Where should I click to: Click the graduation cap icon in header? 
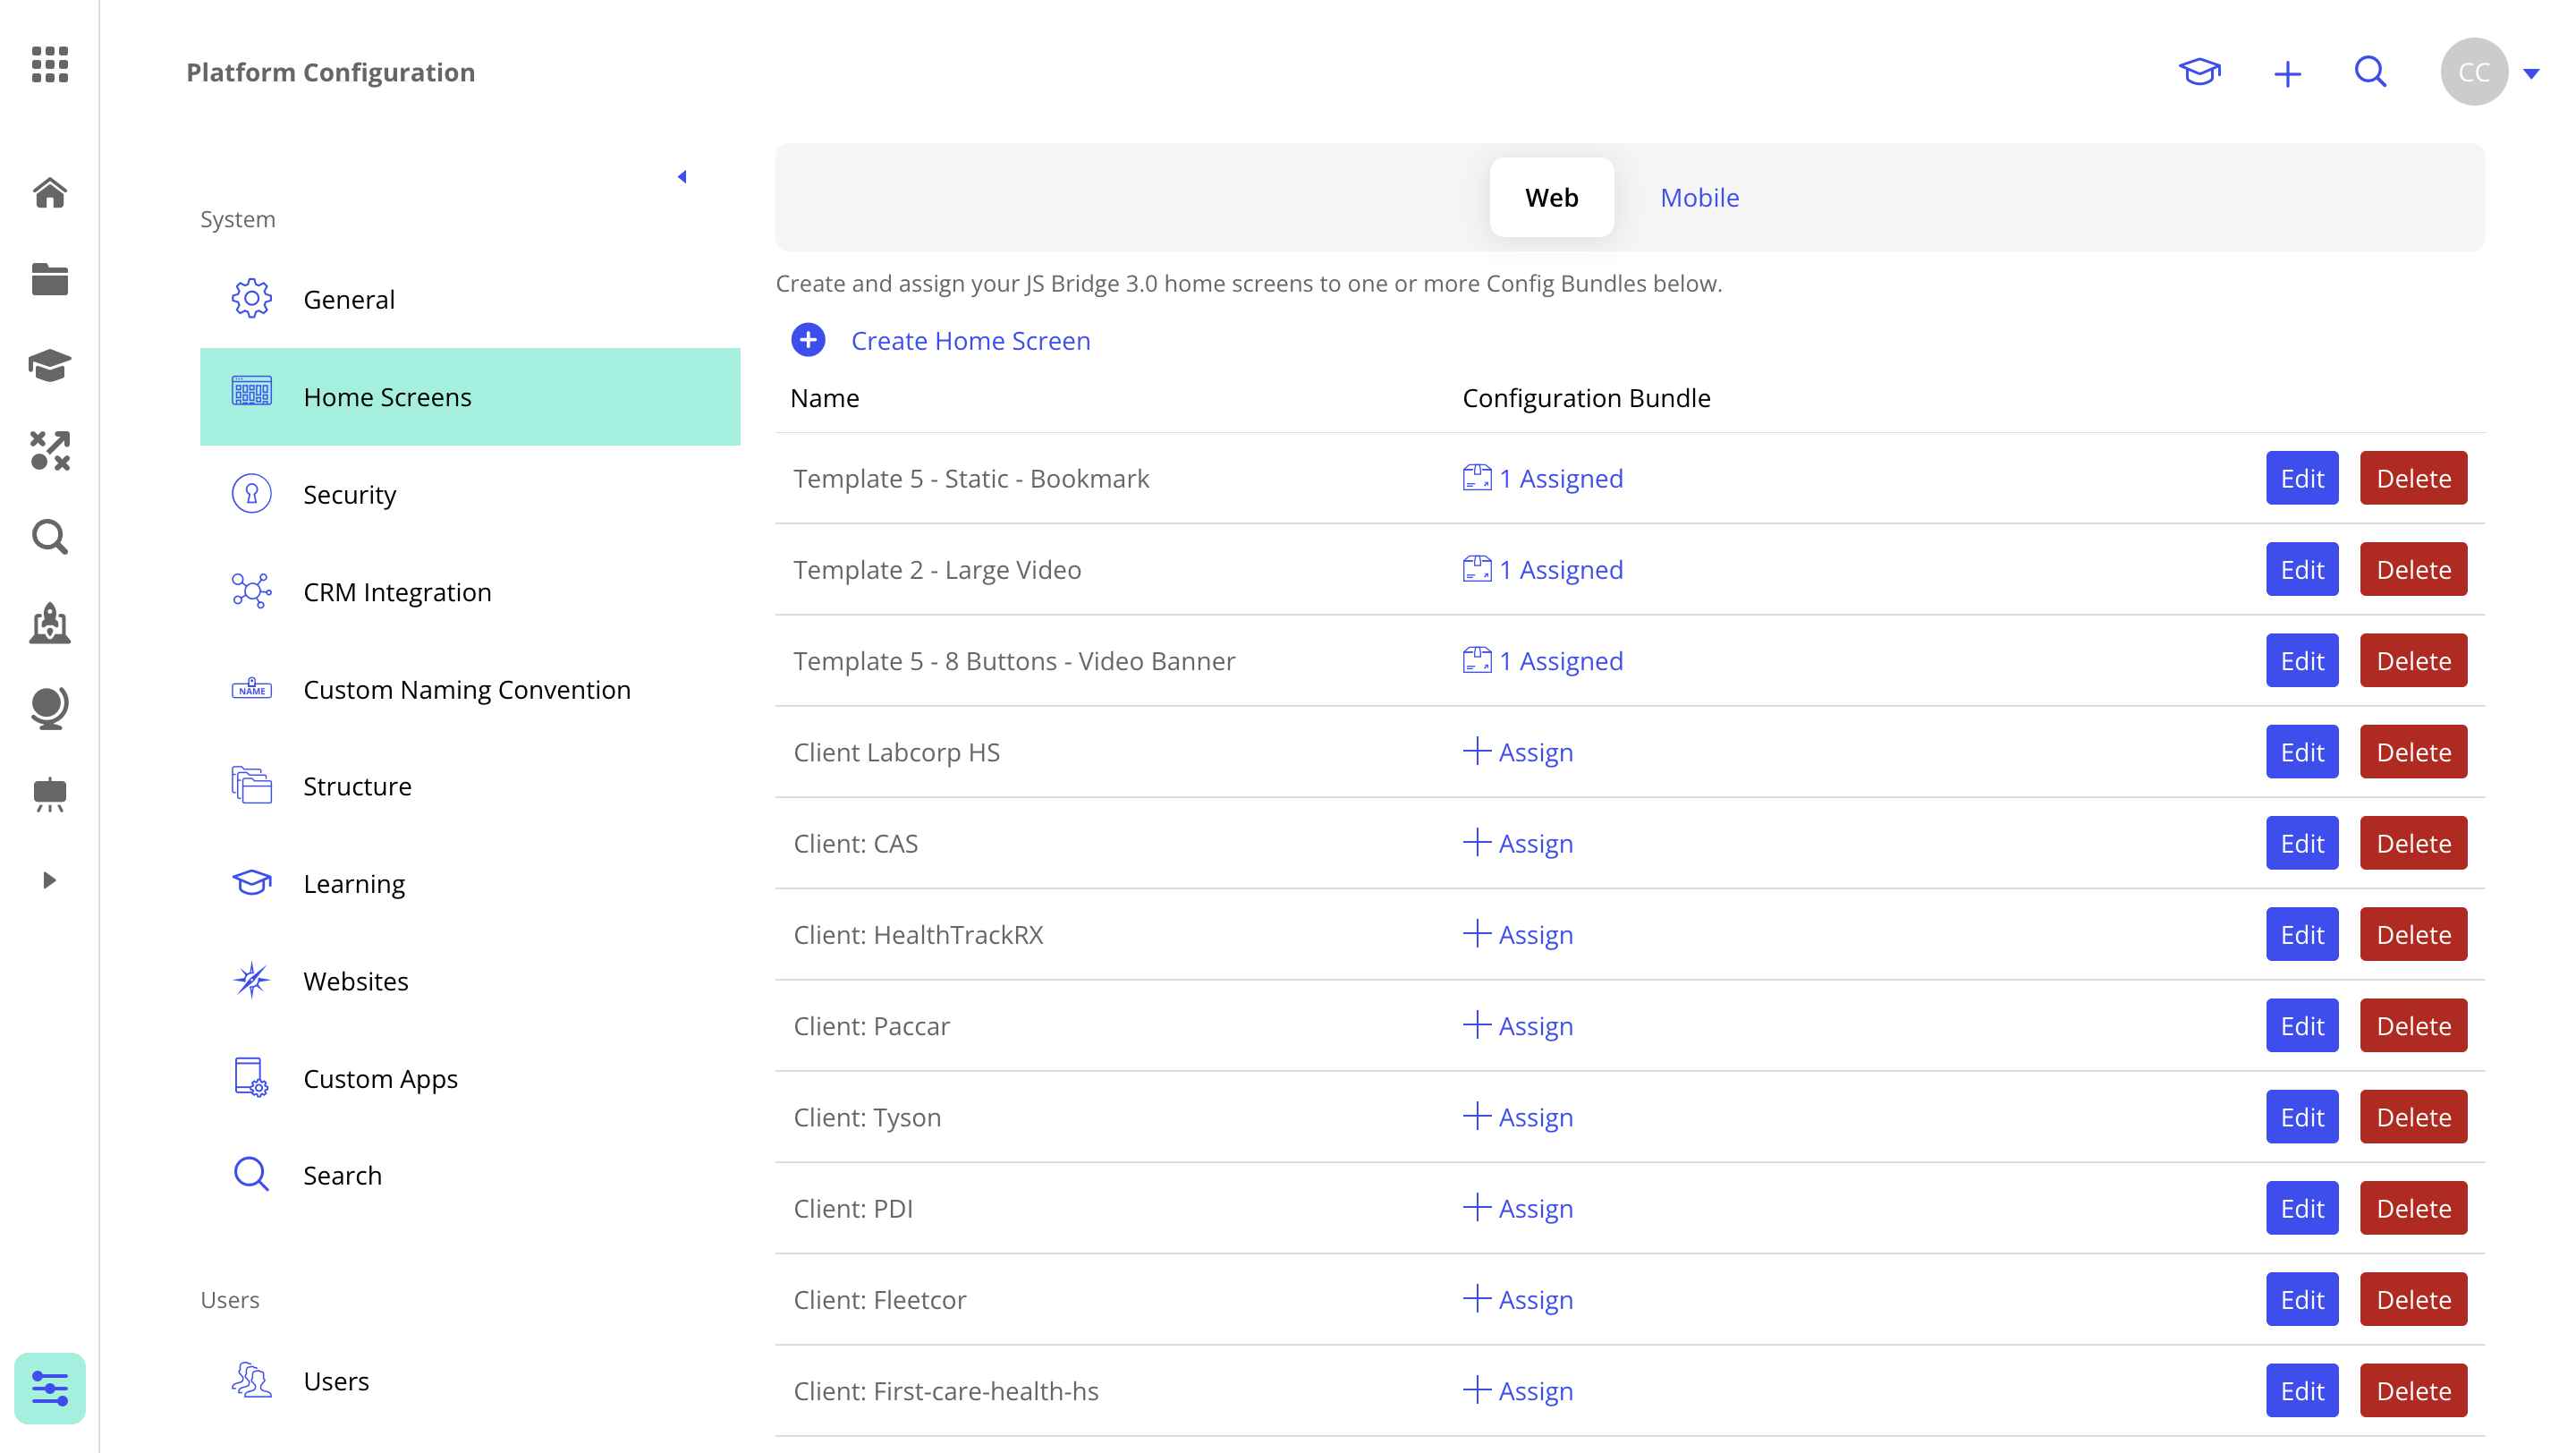coord(2199,72)
